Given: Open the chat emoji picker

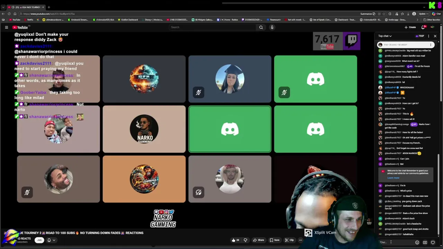Looking at the screenshot, I should (x=417, y=242).
